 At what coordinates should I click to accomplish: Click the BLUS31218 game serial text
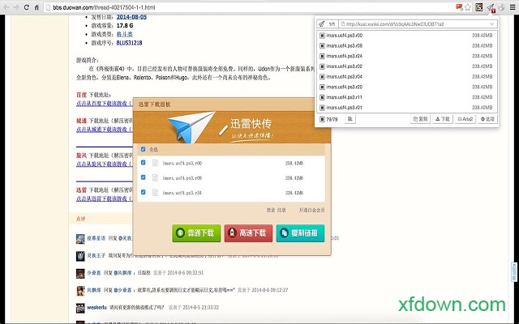click(x=130, y=43)
